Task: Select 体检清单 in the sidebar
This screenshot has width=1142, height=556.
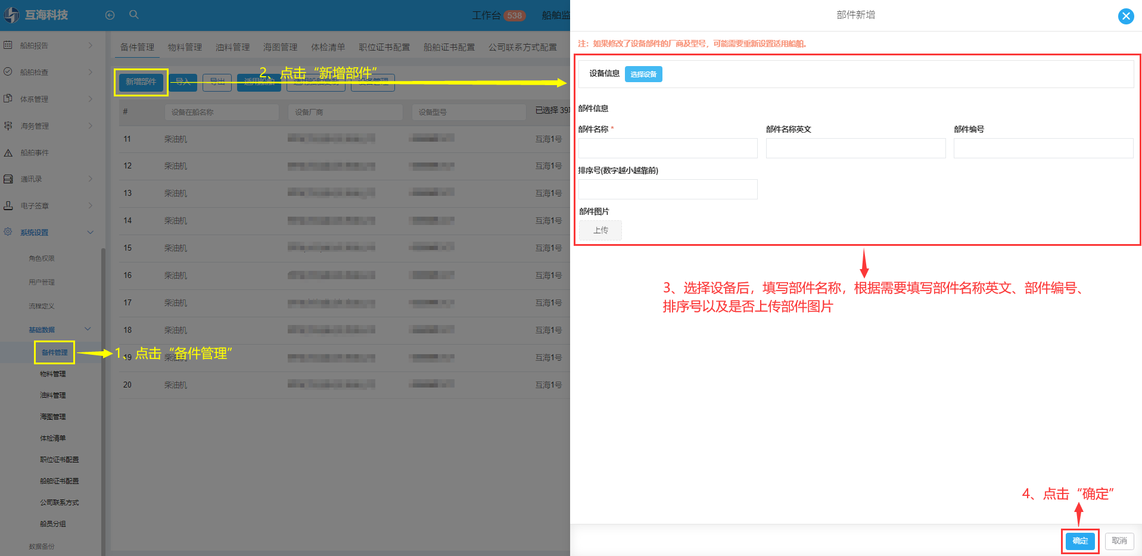Action: point(53,438)
